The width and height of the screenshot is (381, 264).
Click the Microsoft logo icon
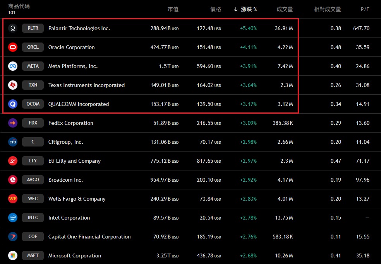point(13,255)
